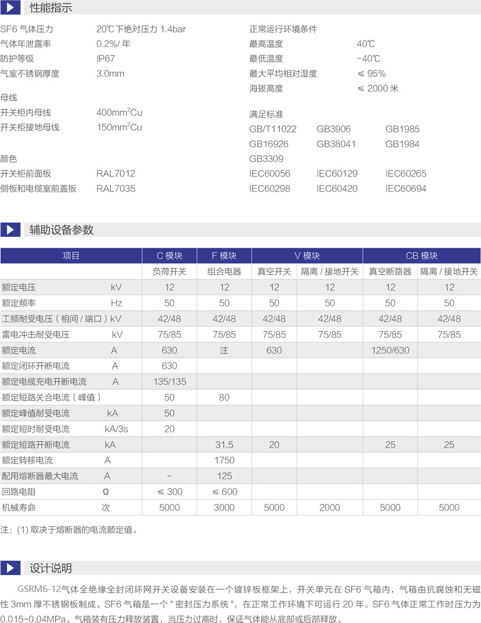Screen dimensions: 481x623
Task: Click the GB/T11022 standard text
Action: point(273,129)
